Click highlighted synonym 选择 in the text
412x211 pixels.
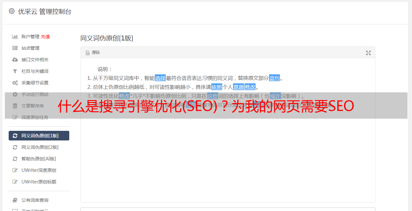[x=160, y=78]
